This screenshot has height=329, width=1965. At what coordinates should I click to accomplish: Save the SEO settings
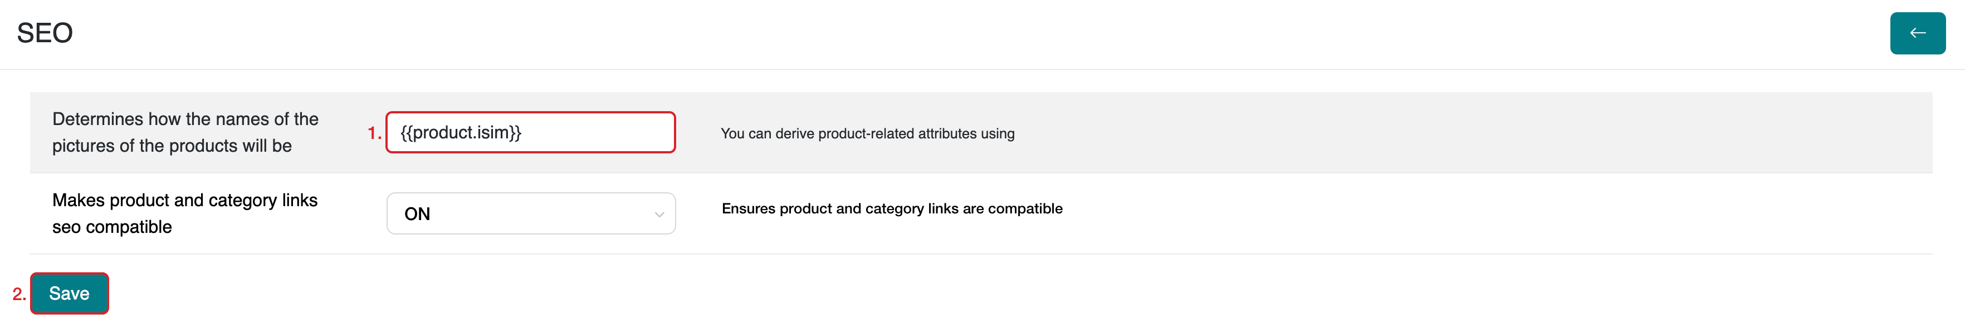[70, 293]
